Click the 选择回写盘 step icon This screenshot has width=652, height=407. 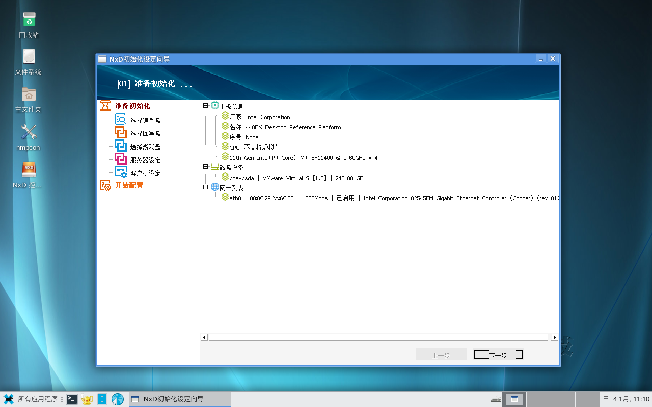121,133
